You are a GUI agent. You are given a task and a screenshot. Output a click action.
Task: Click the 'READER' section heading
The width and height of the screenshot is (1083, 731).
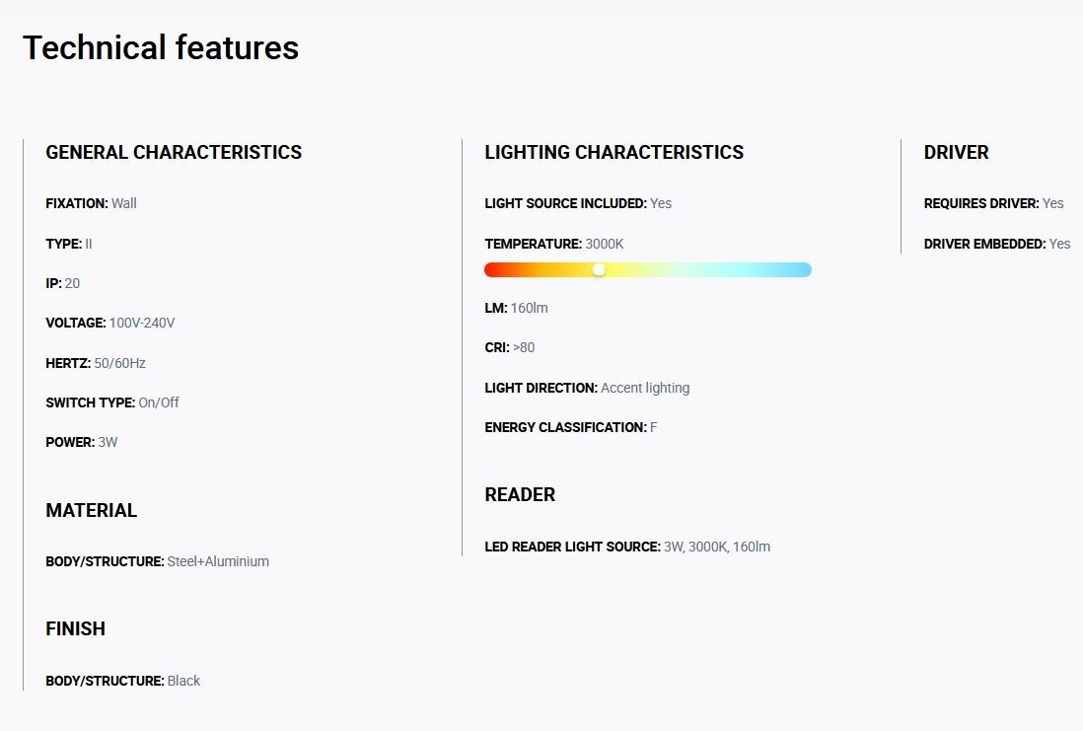coord(520,494)
